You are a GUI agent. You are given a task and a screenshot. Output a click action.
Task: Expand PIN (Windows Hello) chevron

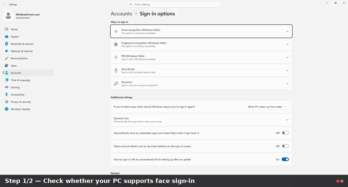[287, 57]
